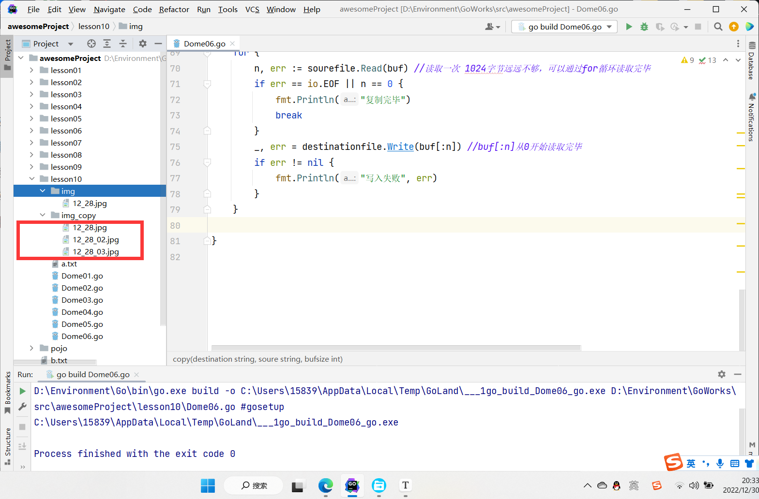Toggle code folding at line 76

click(207, 162)
